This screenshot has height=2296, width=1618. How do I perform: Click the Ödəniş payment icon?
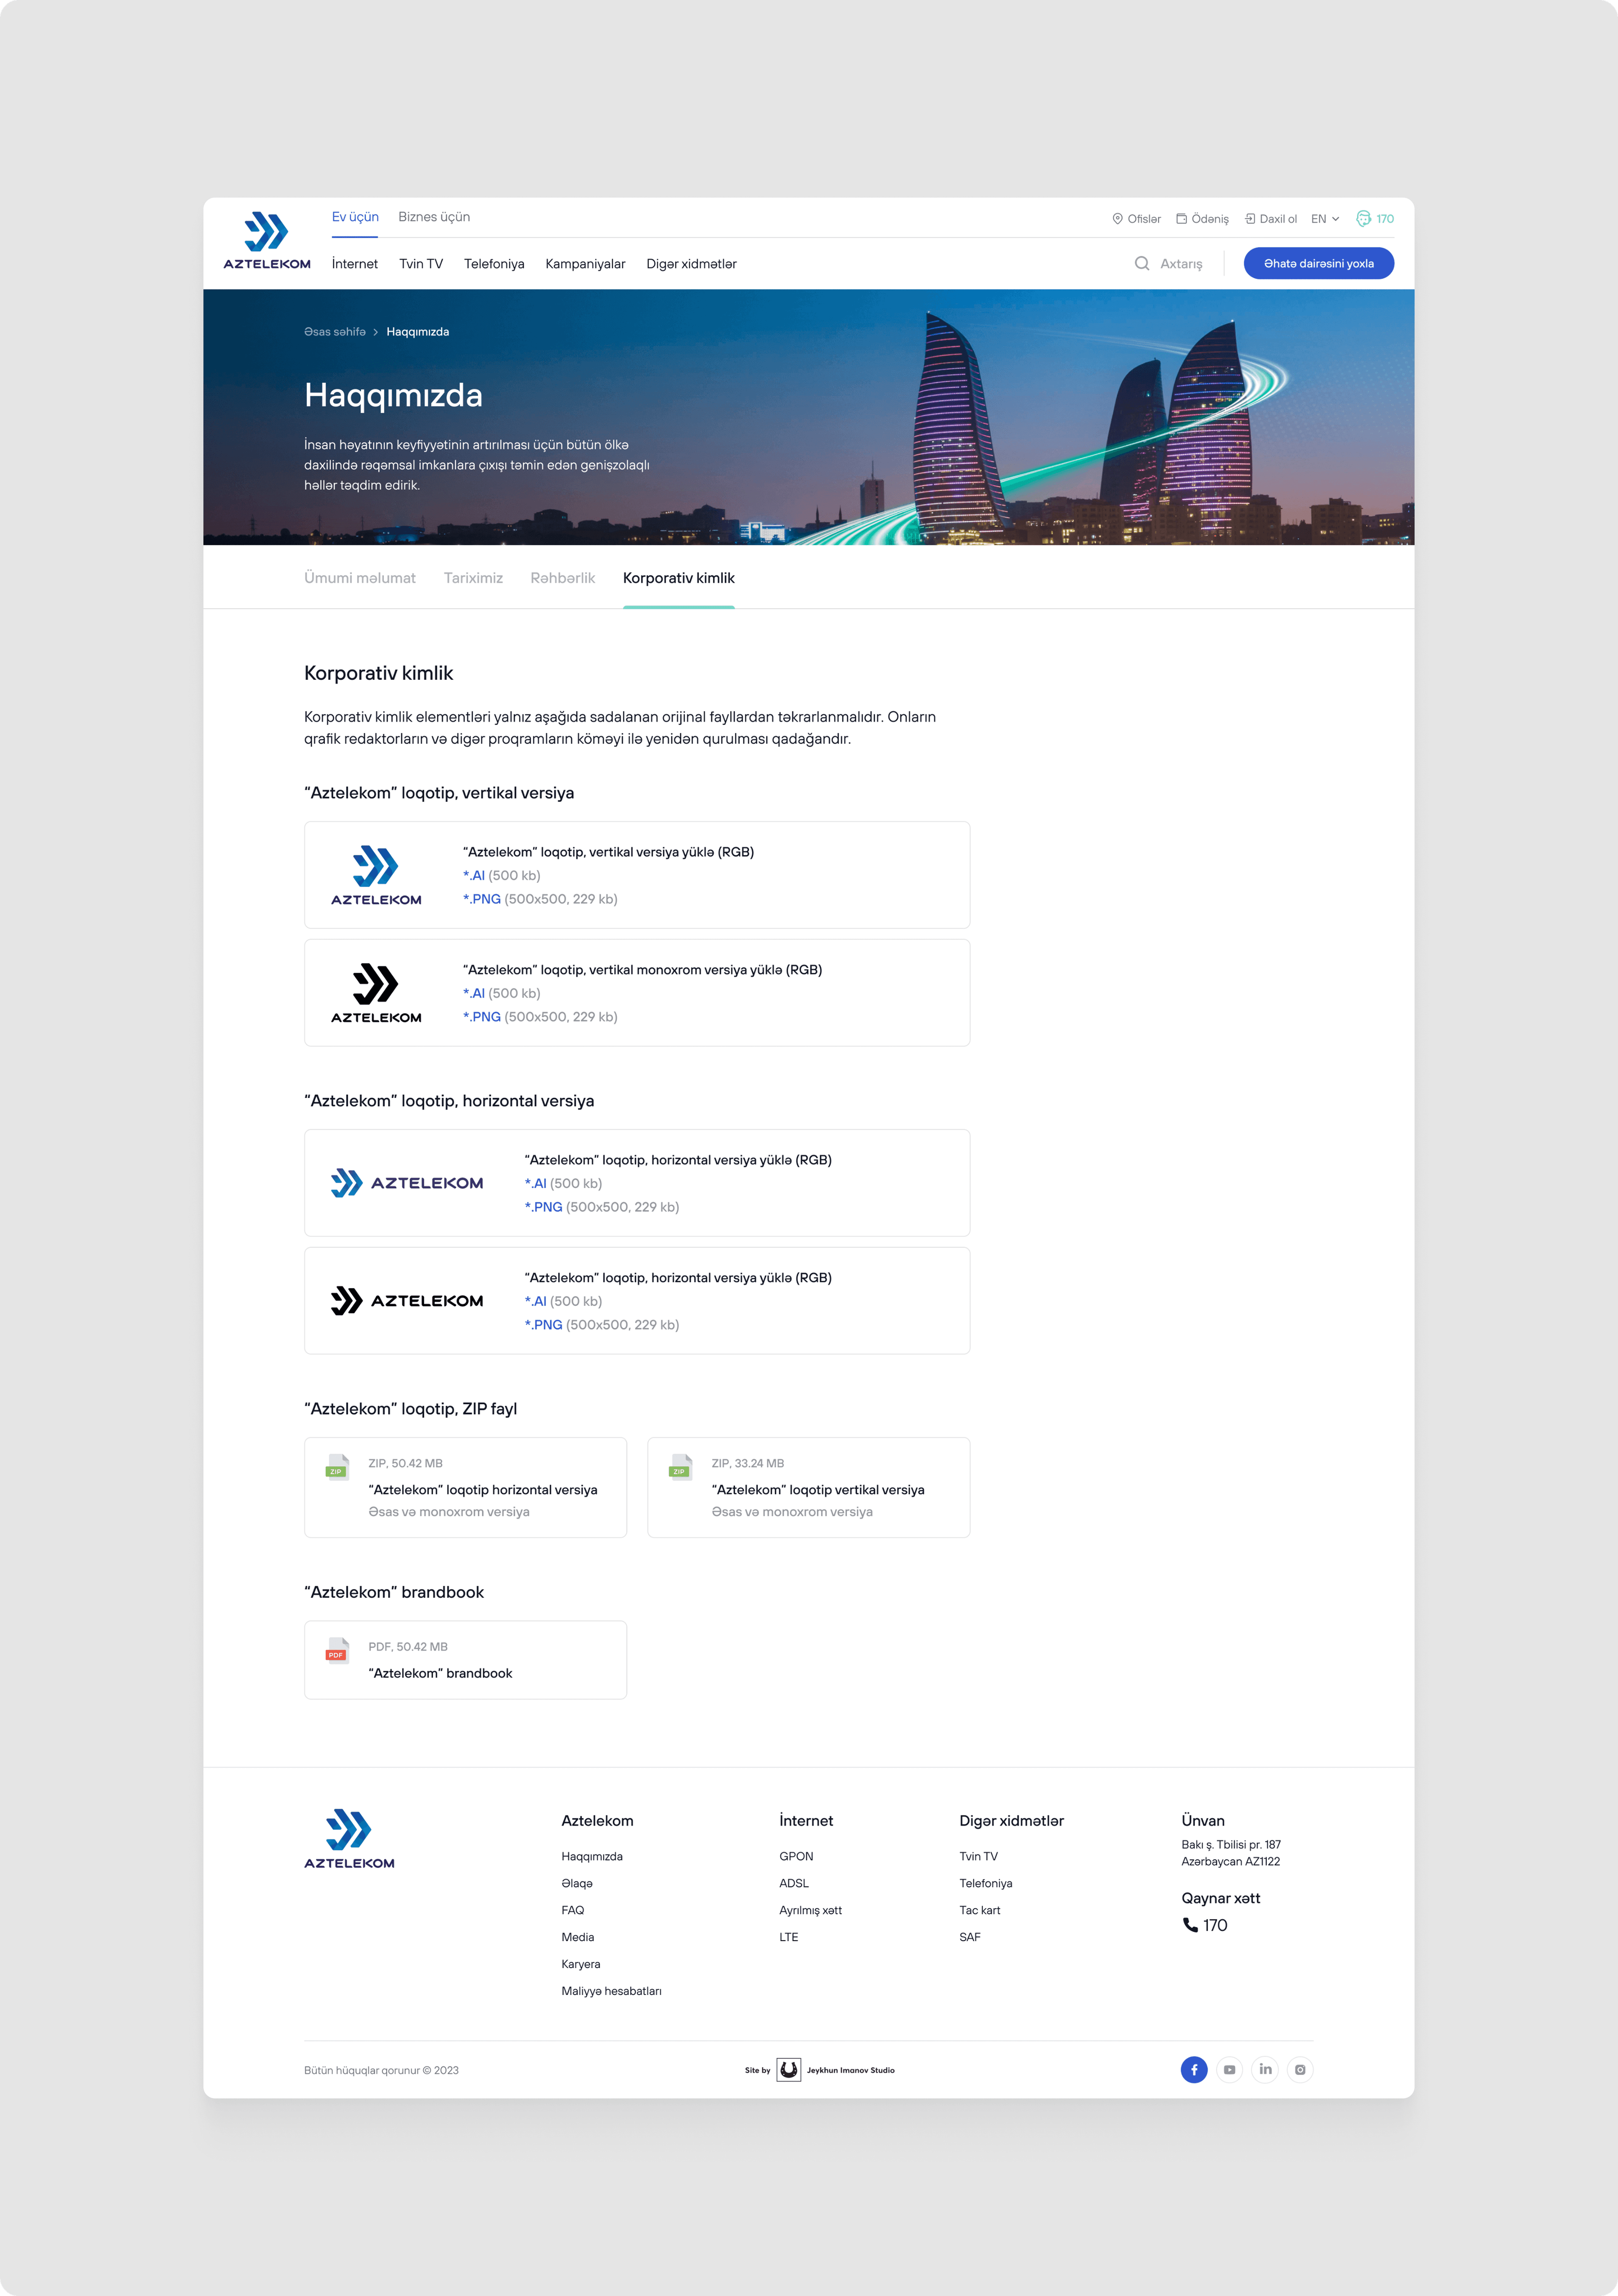[x=1181, y=219]
